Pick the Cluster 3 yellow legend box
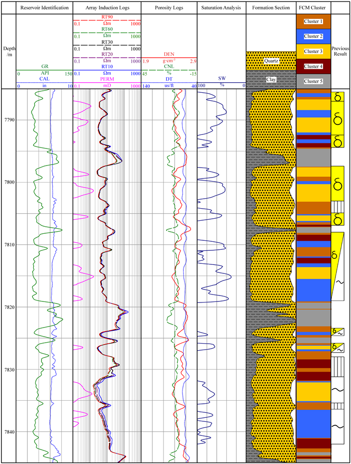Image resolution: width=351 pixels, height=464 pixels. [313, 52]
